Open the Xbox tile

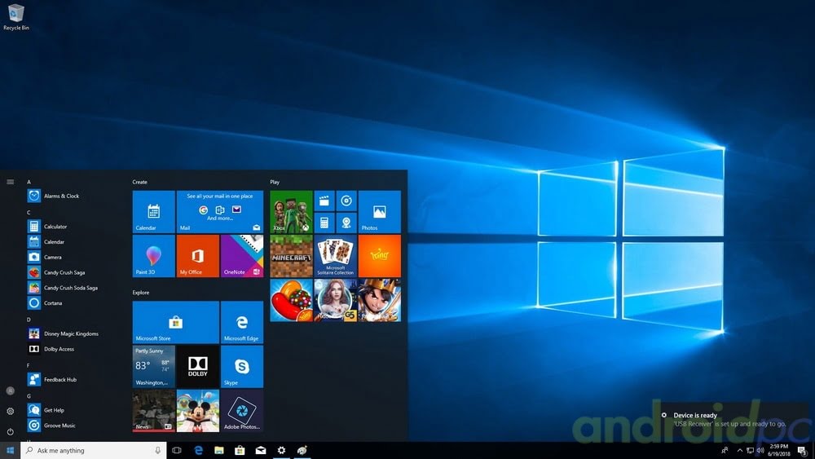coord(291,212)
